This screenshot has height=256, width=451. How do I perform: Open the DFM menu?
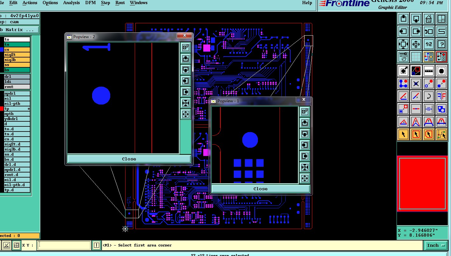tap(91, 3)
